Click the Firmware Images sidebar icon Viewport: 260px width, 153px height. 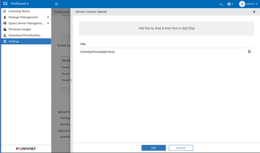point(5,29)
